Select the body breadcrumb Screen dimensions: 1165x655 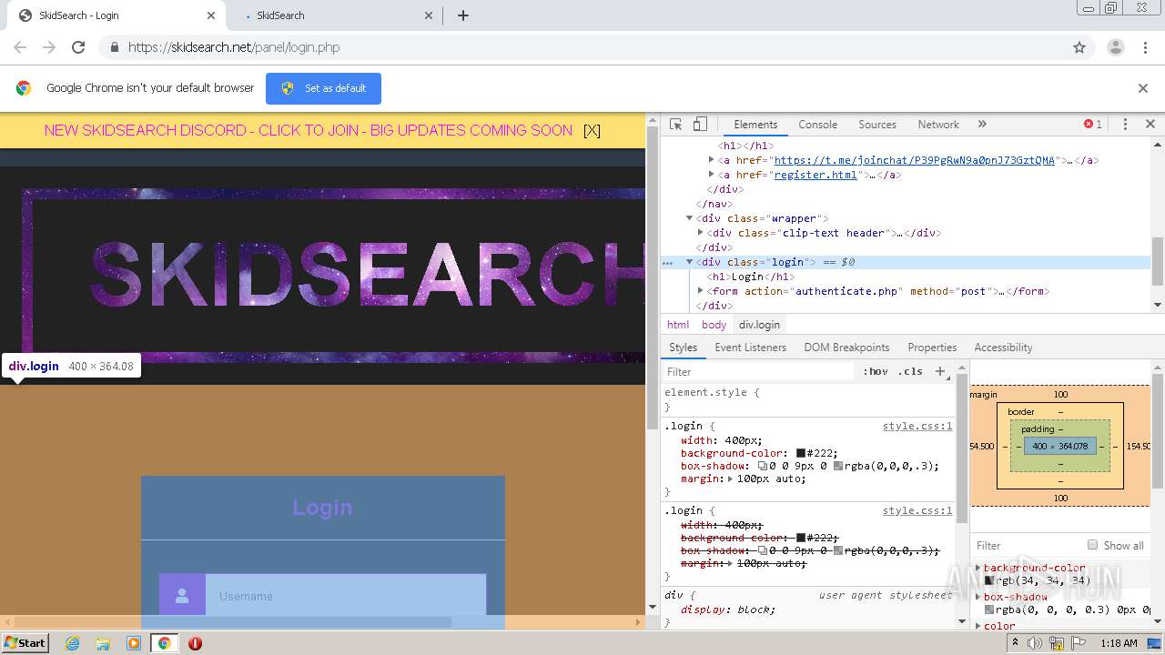714,325
